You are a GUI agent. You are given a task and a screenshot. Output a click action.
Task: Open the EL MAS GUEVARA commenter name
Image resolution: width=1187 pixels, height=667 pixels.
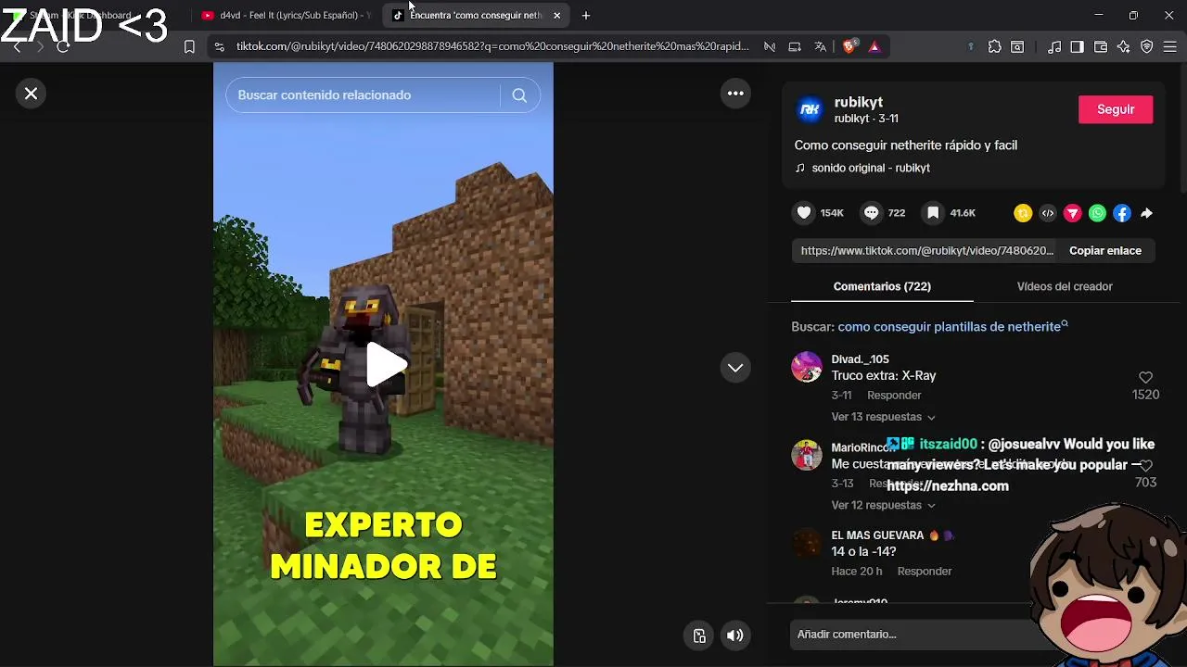(x=877, y=535)
